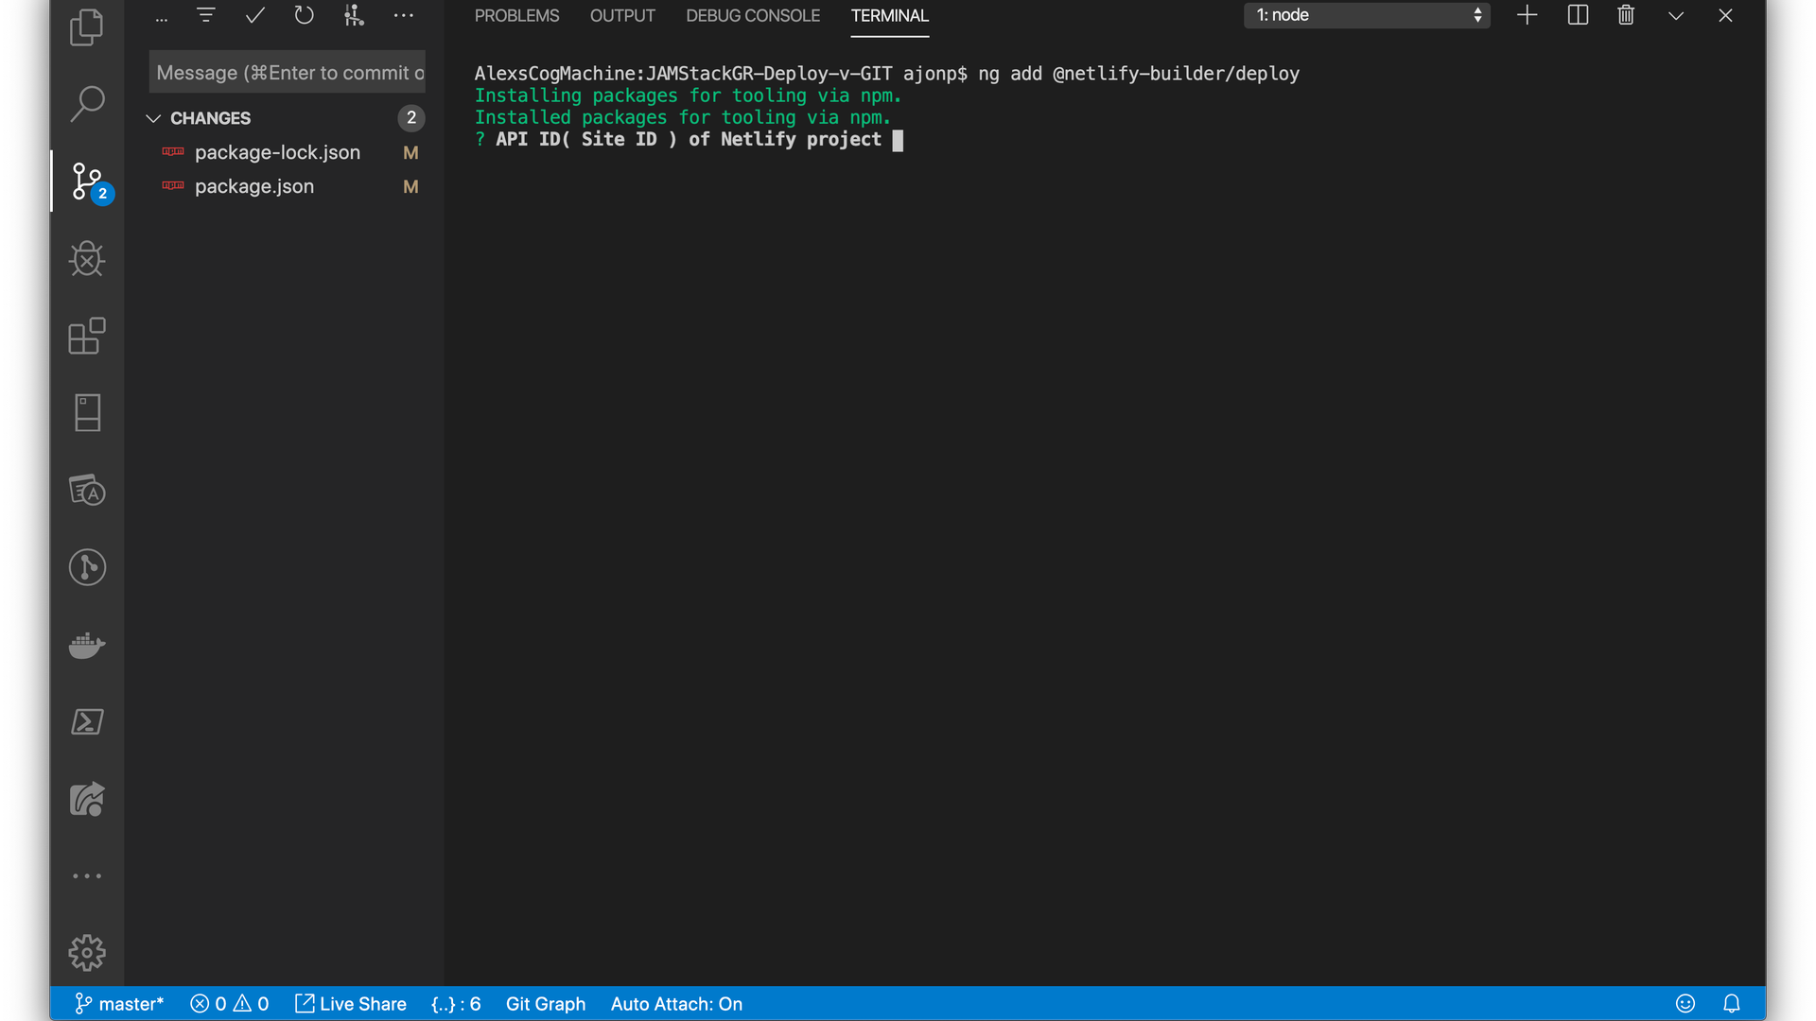This screenshot has height=1021, width=1816.
Task: Switch to the DEBUG CONSOLE tab
Action: (753, 16)
